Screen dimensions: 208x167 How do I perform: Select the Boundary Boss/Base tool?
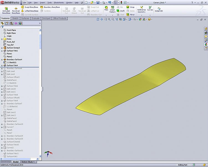[50, 7]
